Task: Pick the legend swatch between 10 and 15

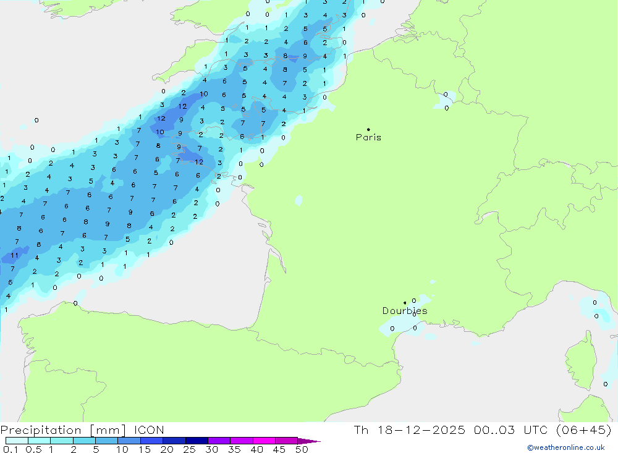Action: coord(129,441)
